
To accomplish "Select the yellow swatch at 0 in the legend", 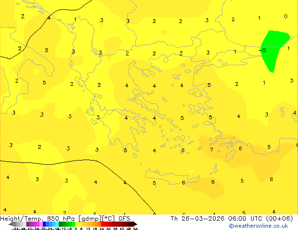I will click(x=77, y=224).
